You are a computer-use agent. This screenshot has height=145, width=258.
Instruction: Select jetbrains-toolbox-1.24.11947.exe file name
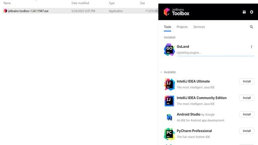coord(28,11)
